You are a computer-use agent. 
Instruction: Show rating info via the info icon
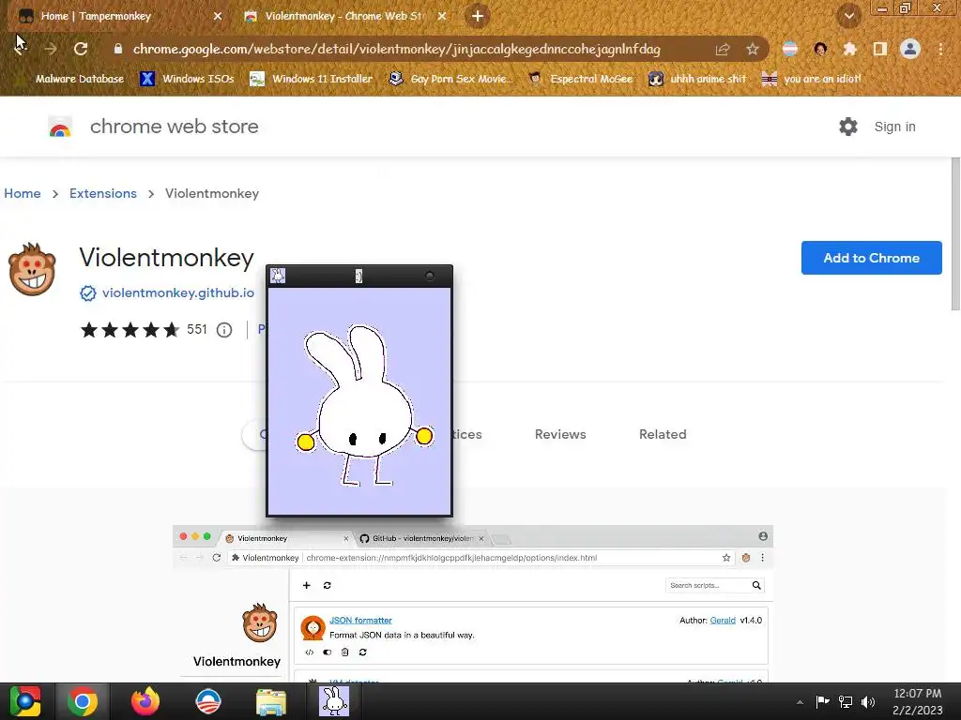click(x=224, y=330)
